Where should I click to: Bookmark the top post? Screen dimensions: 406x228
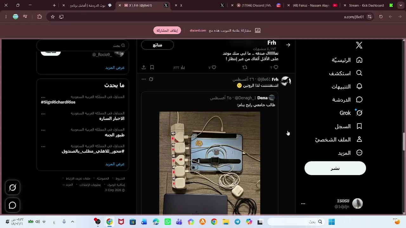tap(152, 67)
